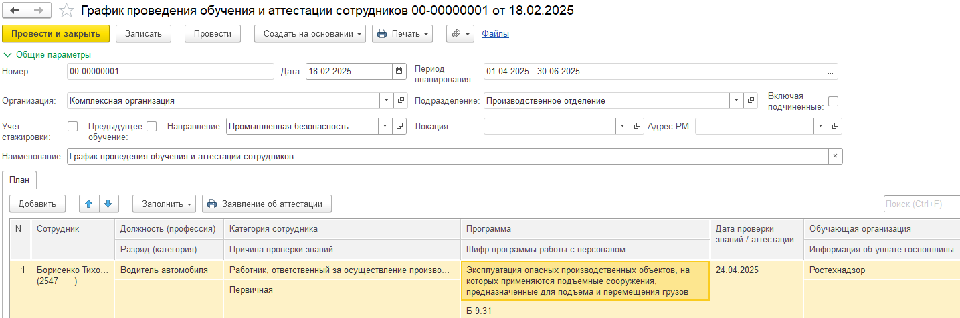
Task: Add document to favorites with star icon
Action: [x=66, y=11]
